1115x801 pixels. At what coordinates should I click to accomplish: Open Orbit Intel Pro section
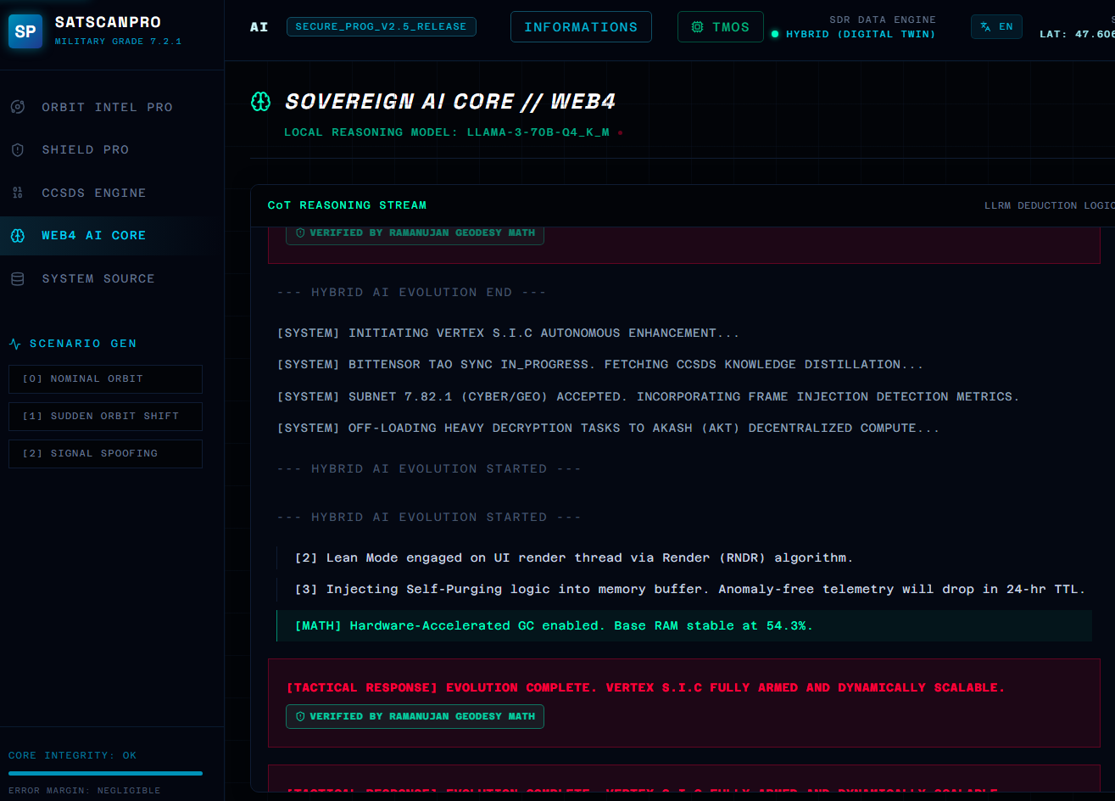112,107
